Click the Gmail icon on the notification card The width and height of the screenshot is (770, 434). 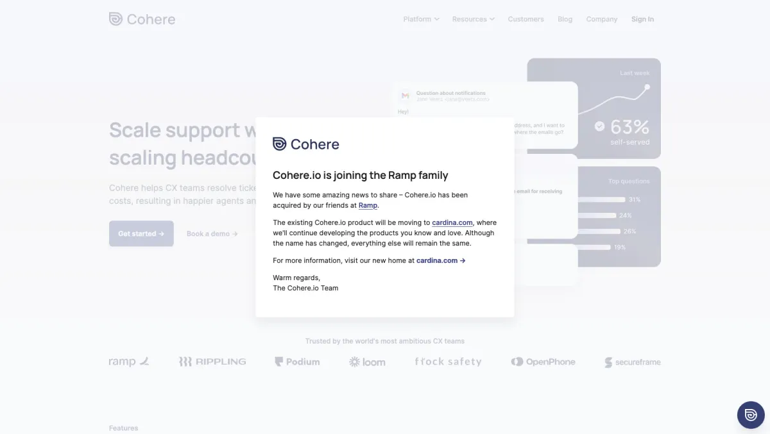[405, 96]
